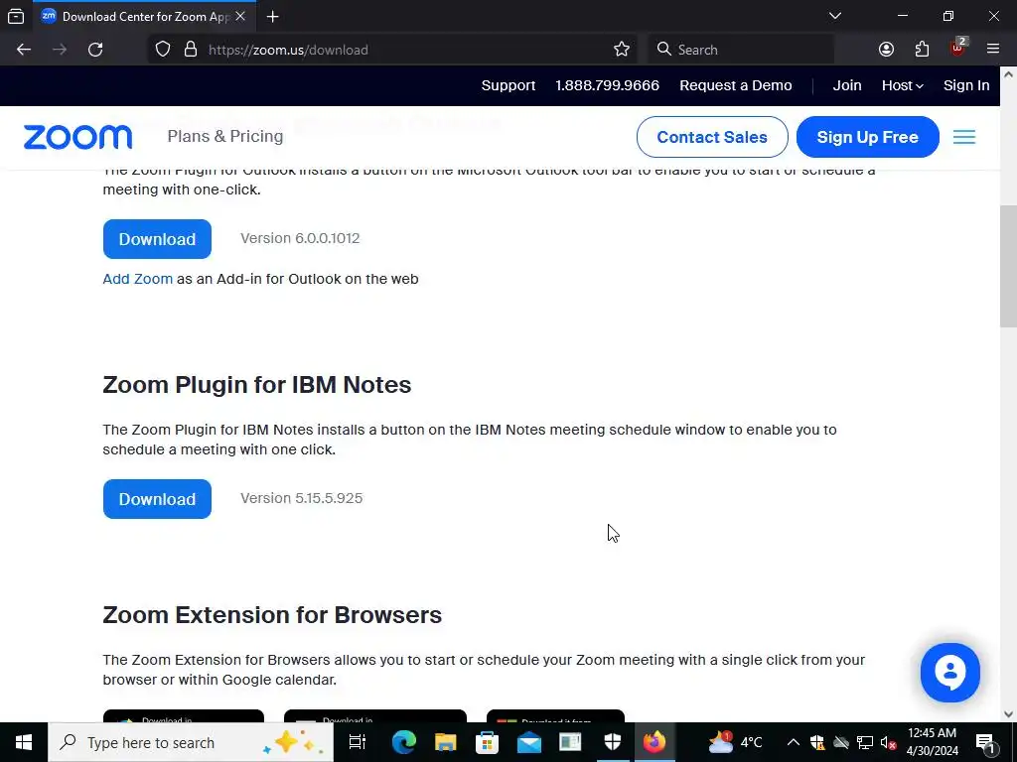Click the taskbar search box

click(x=191, y=742)
